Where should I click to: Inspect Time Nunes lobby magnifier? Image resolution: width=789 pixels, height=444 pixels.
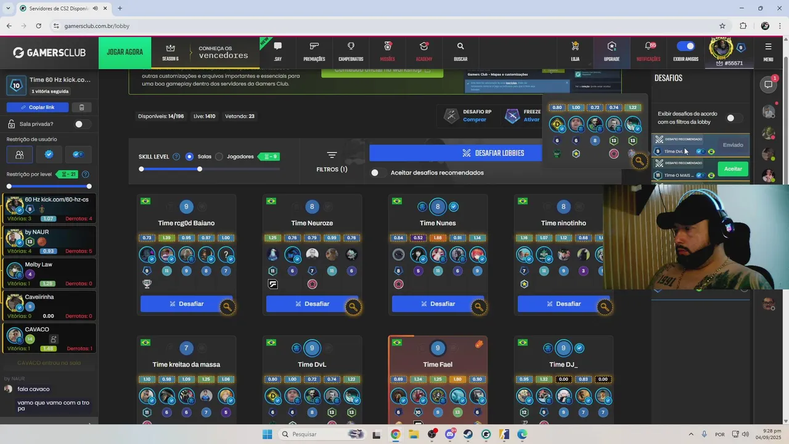479,306
